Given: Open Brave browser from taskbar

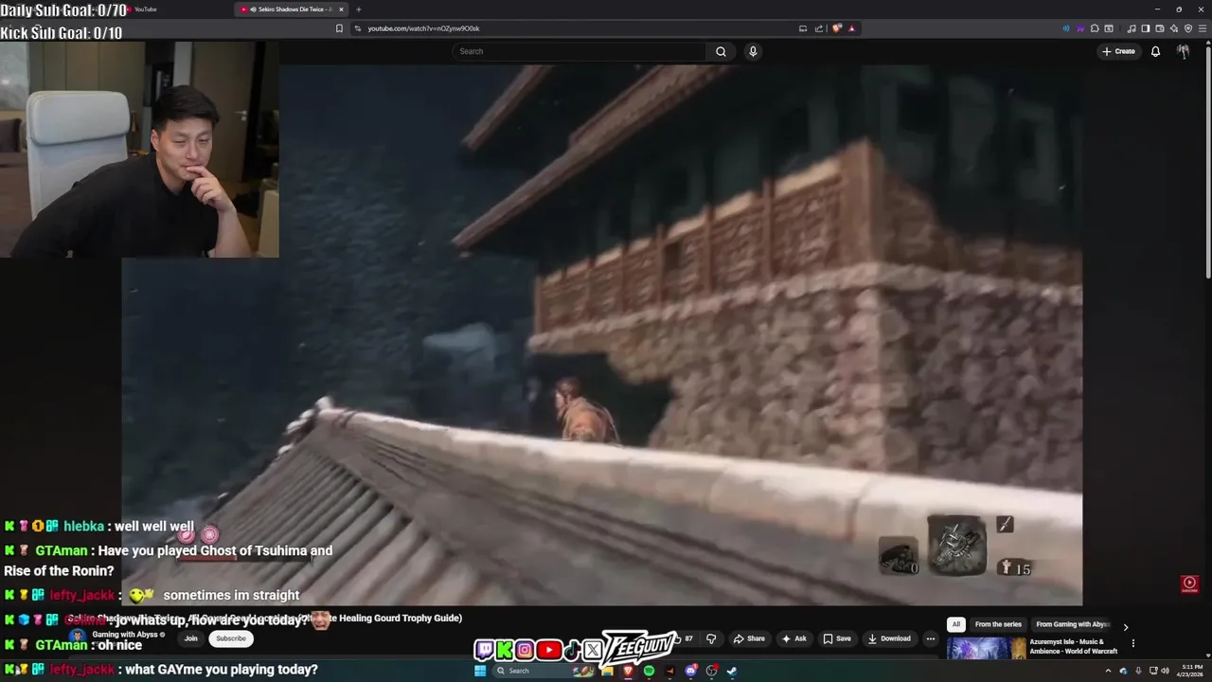Looking at the screenshot, I should (628, 671).
